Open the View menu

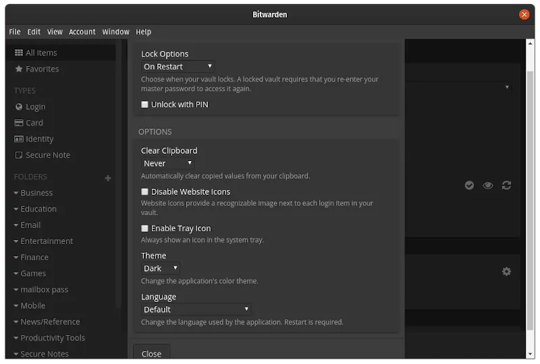tap(55, 32)
